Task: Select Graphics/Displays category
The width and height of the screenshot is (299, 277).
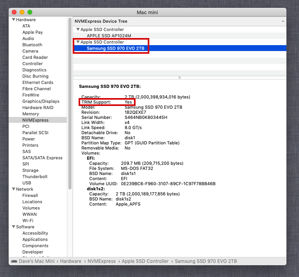Action: (x=41, y=101)
